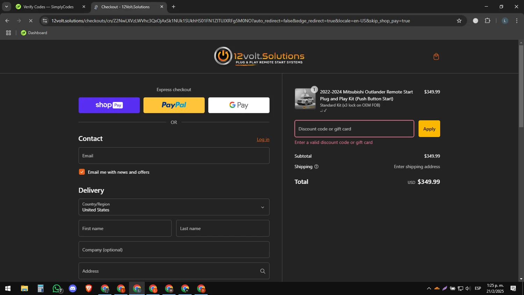Screen dimensions: 524x295
Task: Open WhatsApp from the taskbar
Action: coord(57,289)
